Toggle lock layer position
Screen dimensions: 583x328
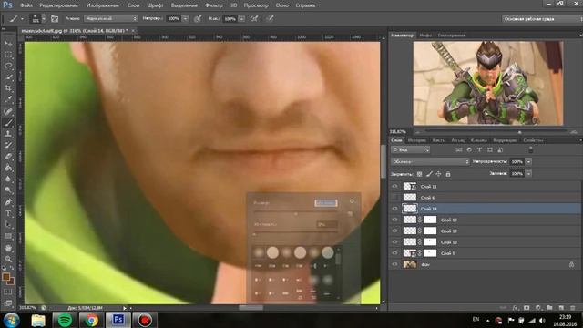(x=438, y=174)
